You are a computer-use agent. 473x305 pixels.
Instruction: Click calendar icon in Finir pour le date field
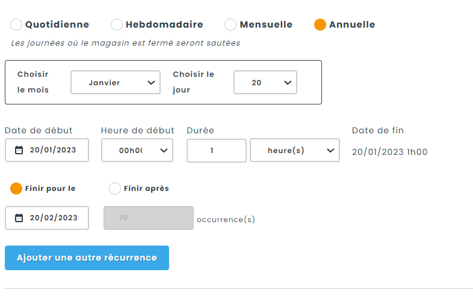(19, 218)
